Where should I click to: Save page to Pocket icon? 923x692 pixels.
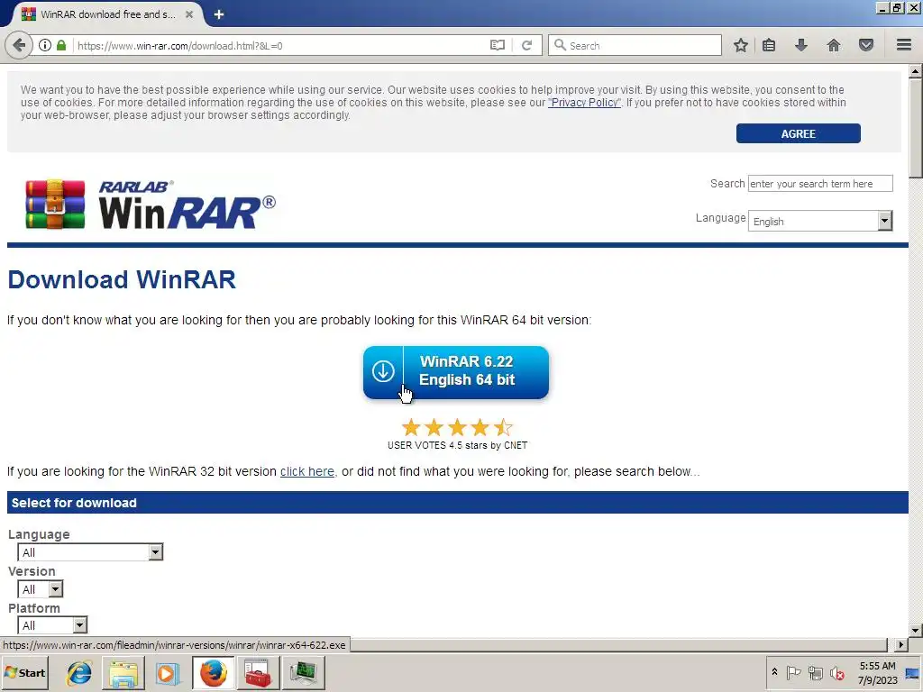pyautogui.click(x=866, y=45)
